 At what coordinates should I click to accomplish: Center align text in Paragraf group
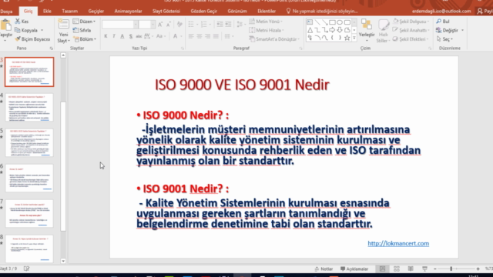pos(200,36)
